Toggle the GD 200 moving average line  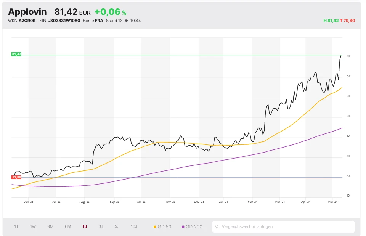pos(194,226)
